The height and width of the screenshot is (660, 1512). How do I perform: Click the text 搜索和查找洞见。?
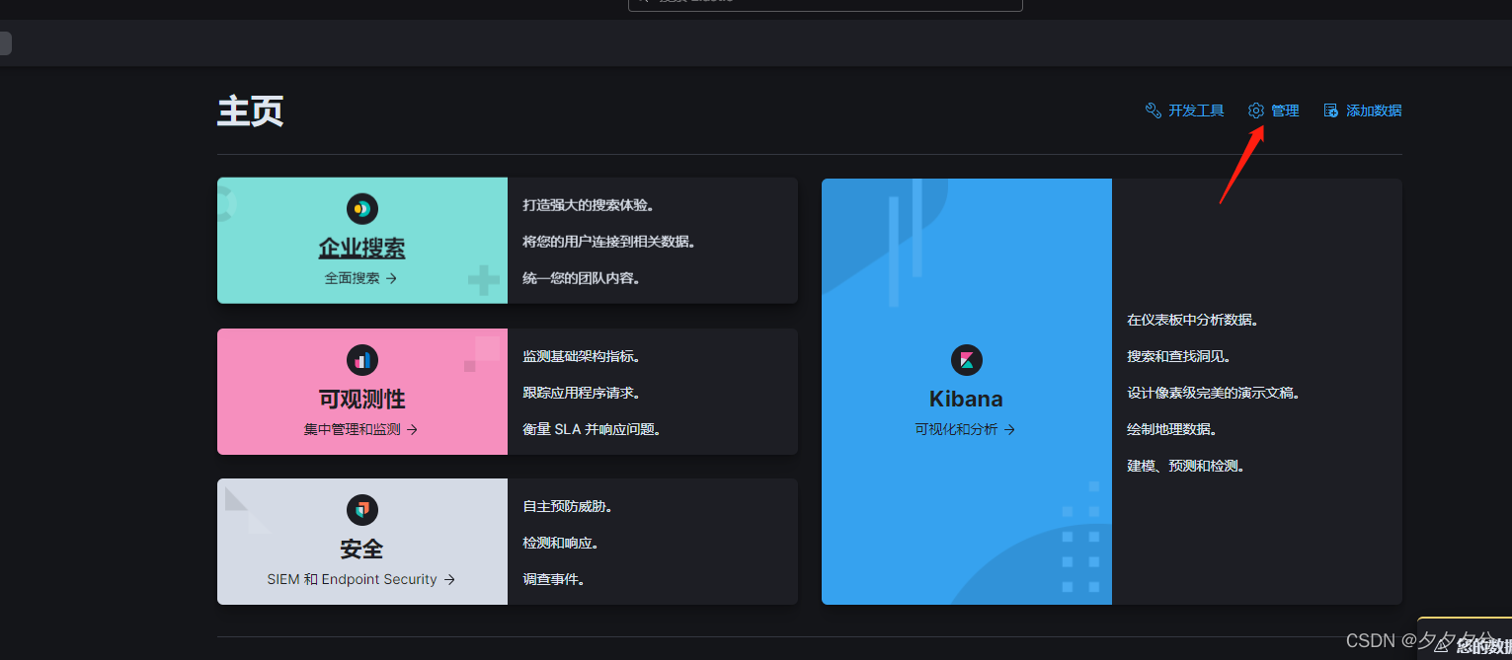(1180, 356)
